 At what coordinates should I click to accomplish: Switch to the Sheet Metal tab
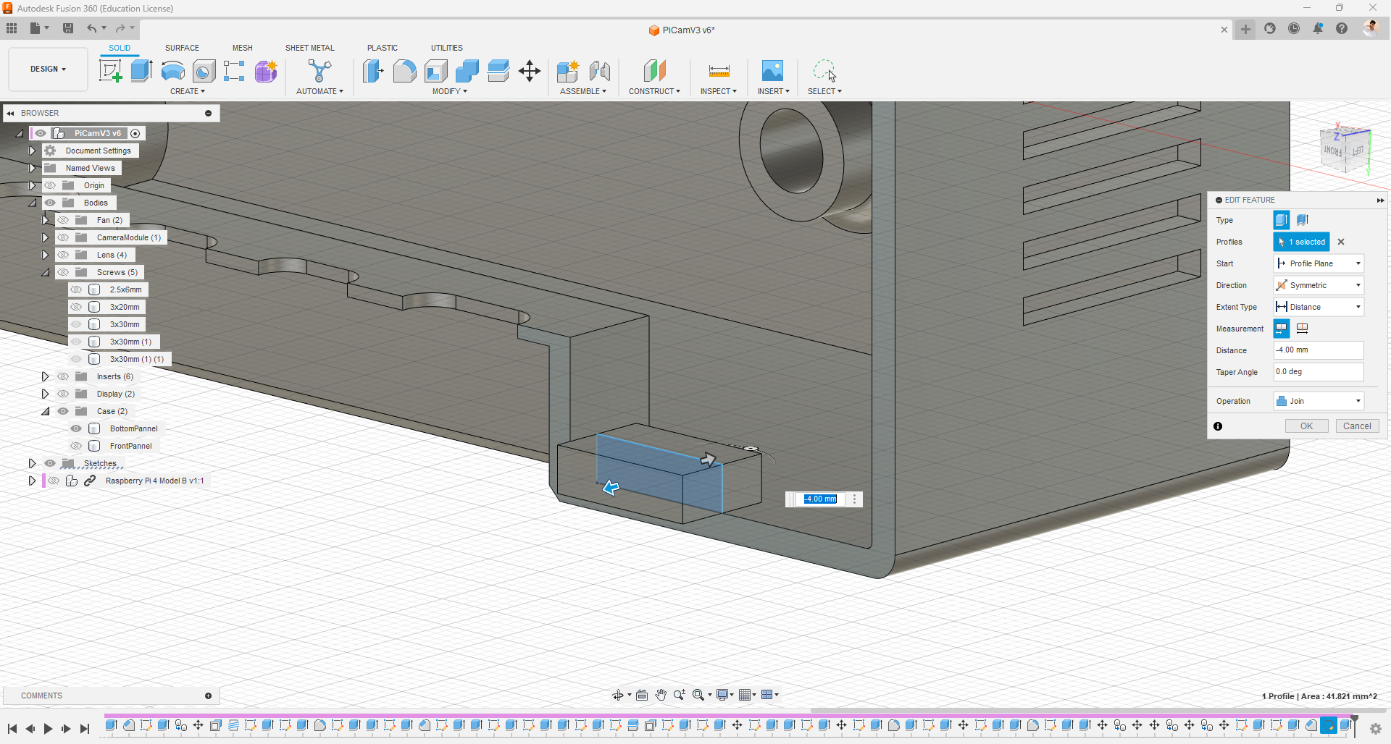point(309,48)
